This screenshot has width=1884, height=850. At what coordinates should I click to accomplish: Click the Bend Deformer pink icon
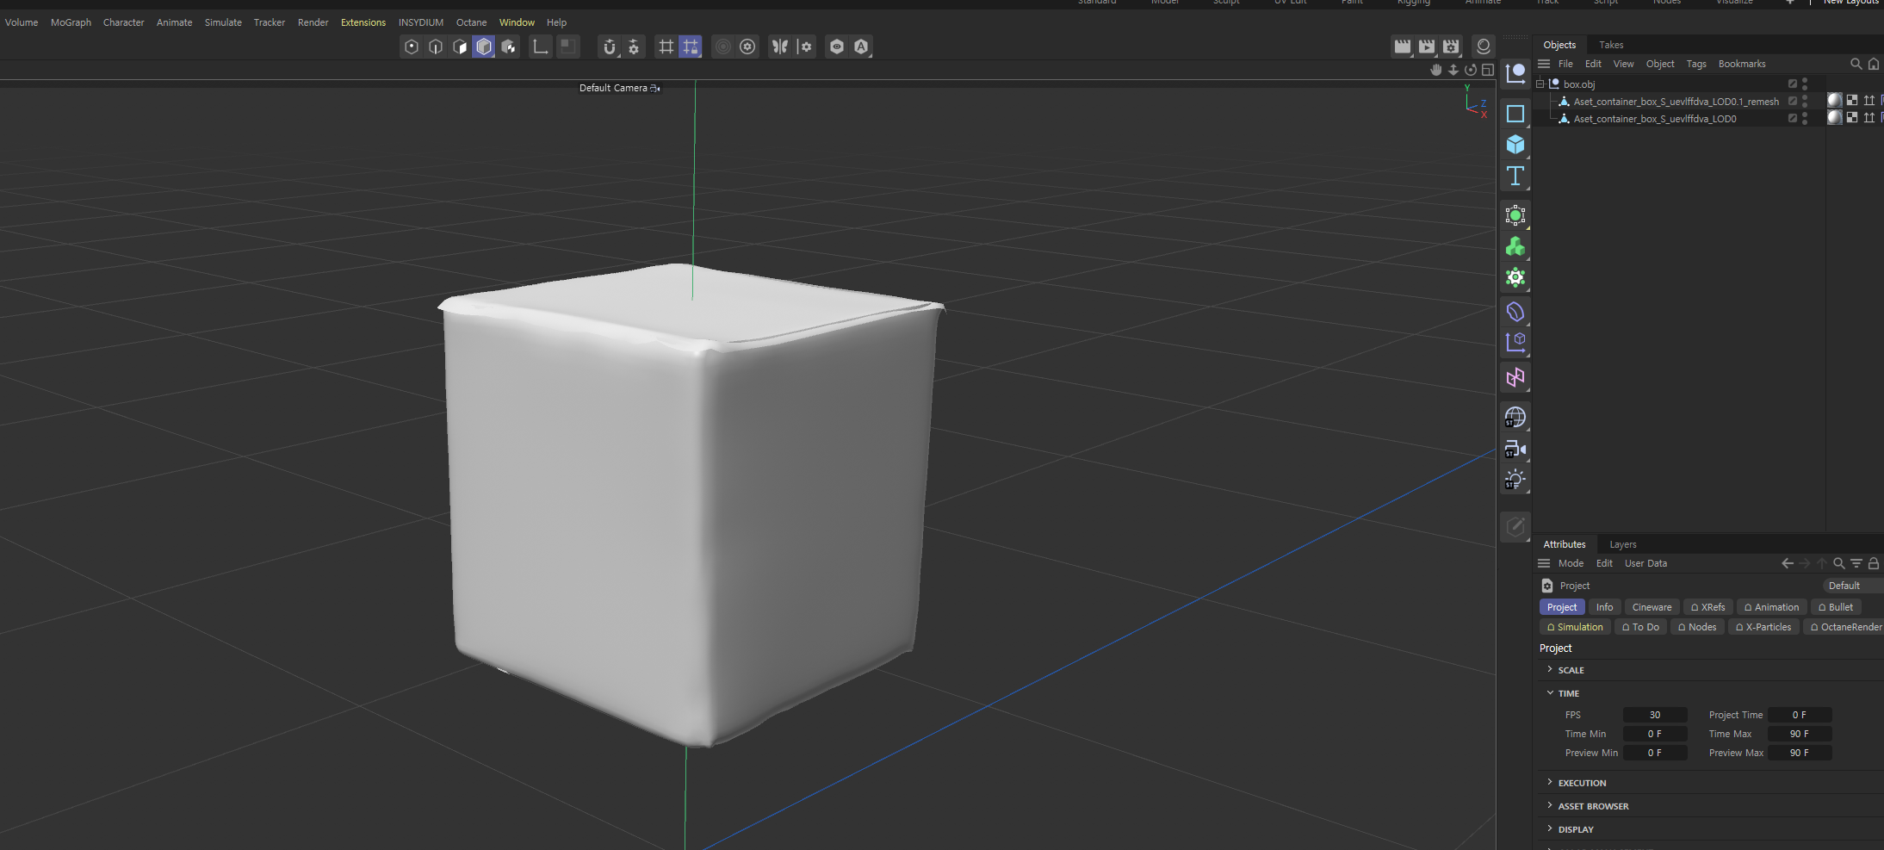coord(1515,377)
